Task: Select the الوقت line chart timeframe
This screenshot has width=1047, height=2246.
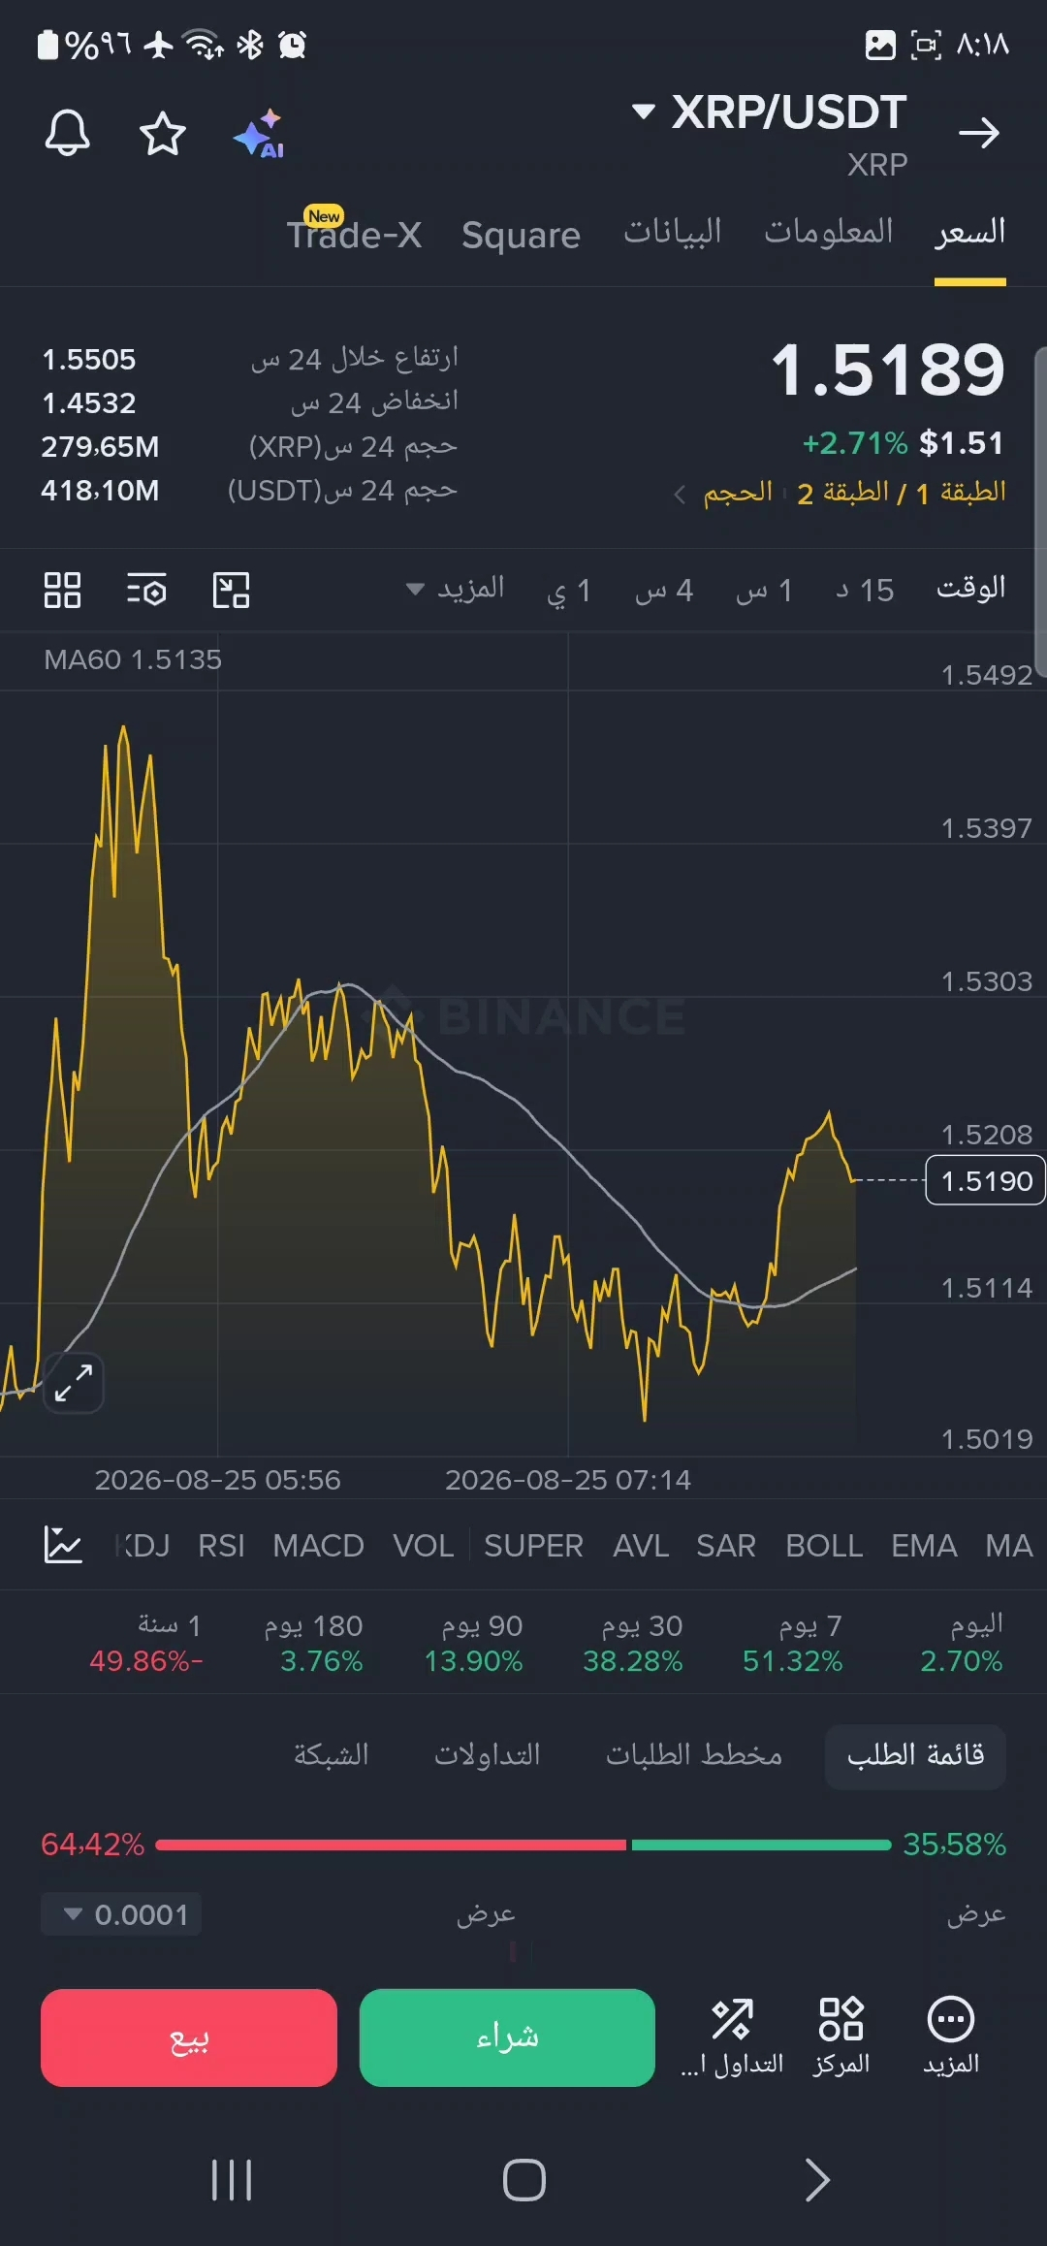Action: point(970,589)
